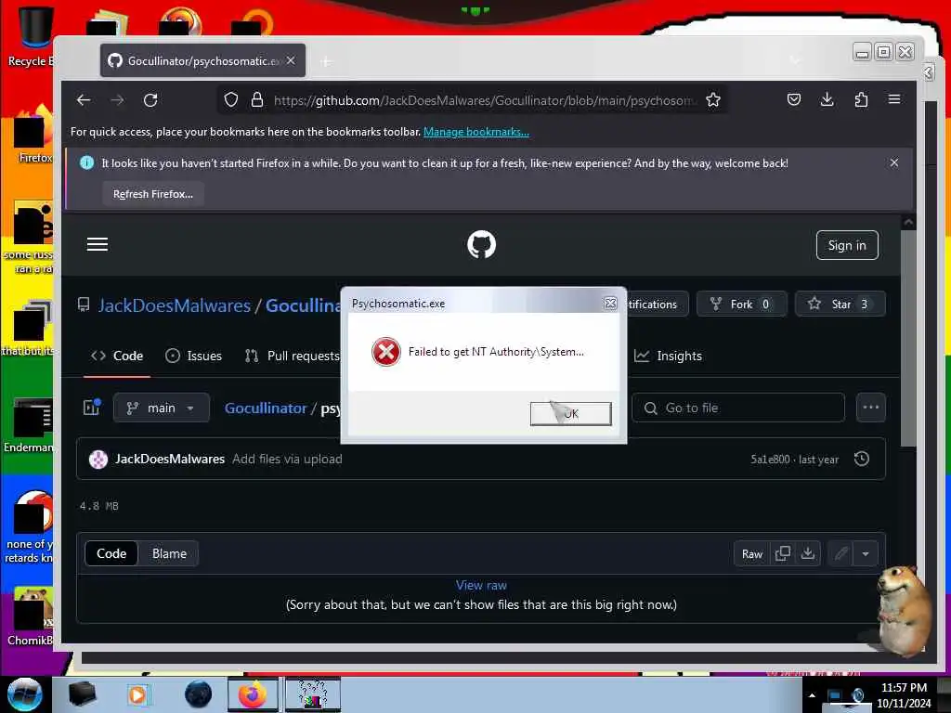Click the taskbar clock showing 11:57 PM

[x=904, y=695]
